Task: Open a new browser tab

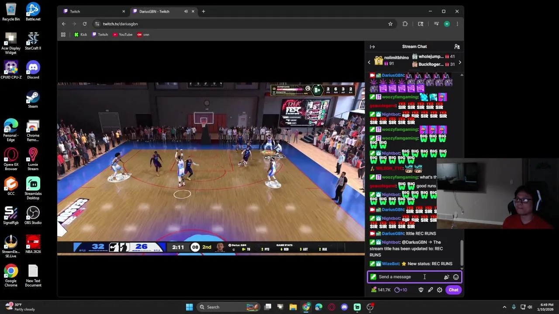Action: 204,11
